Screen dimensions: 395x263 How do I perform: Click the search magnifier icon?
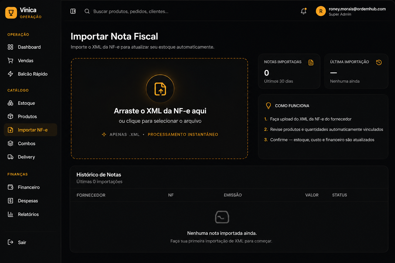tap(87, 11)
